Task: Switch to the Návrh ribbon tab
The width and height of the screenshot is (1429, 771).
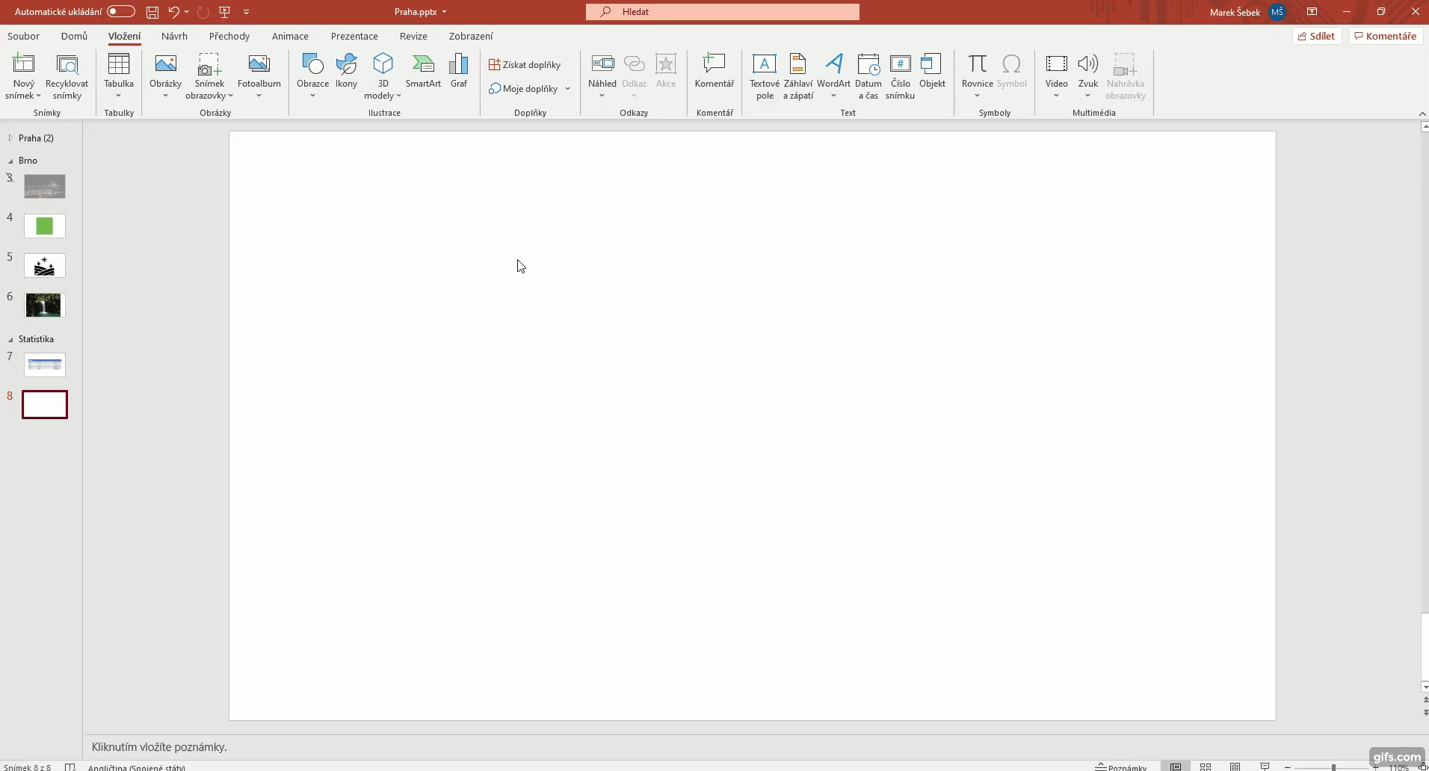Action: point(174,36)
